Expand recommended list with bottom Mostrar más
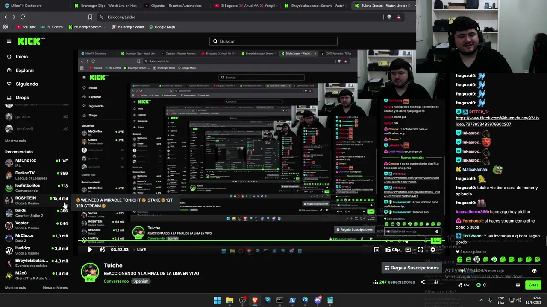 (x=15, y=287)
